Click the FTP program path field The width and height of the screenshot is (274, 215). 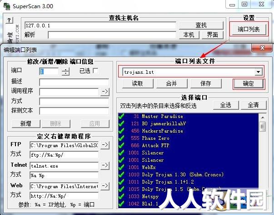pyautogui.click(x=64, y=145)
